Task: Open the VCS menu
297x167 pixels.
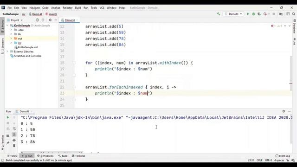Action: pyautogui.click(x=102, y=8)
